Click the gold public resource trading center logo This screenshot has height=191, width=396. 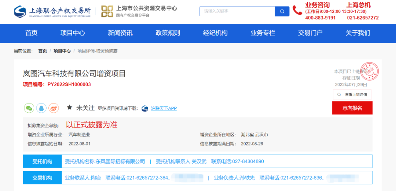click(107, 11)
